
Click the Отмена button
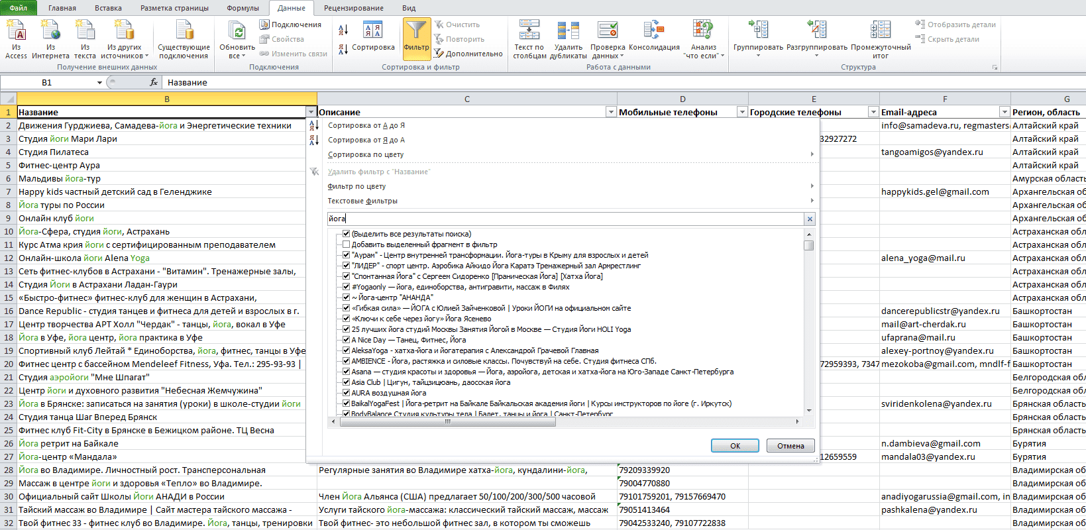point(790,446)
